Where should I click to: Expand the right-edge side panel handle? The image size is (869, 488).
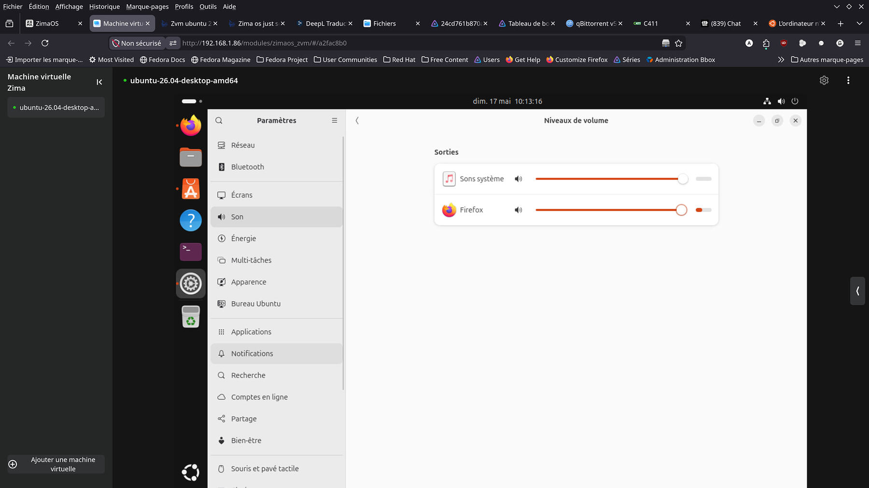[857, 291]
